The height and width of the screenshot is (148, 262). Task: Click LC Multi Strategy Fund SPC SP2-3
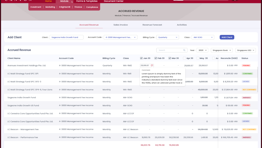(x=24, y=82)
